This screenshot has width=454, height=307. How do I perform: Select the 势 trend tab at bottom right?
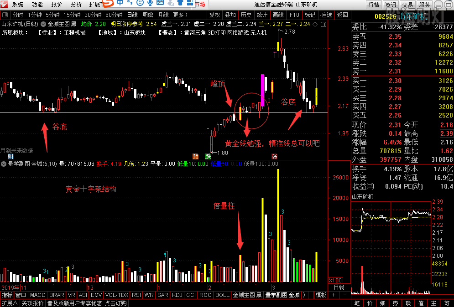pyautogui.click(x=395, y=303)
